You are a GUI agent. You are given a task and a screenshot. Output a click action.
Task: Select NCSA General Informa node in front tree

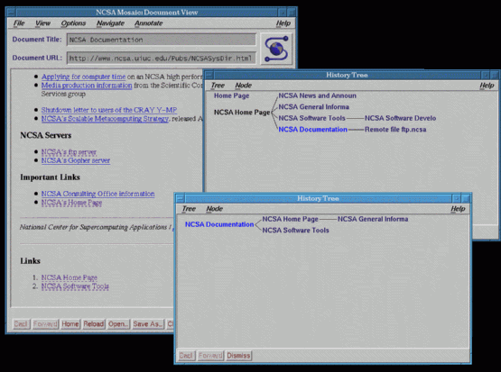[x=373, y=219]
